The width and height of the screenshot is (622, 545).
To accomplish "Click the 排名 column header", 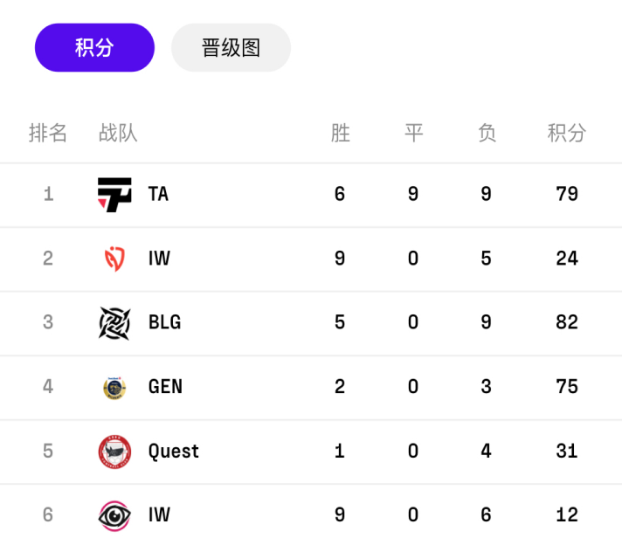I will click(x=48, y=133).
